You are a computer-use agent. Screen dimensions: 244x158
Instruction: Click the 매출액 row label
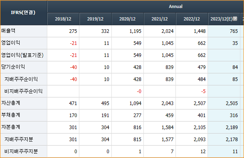[x=8, y=31]
